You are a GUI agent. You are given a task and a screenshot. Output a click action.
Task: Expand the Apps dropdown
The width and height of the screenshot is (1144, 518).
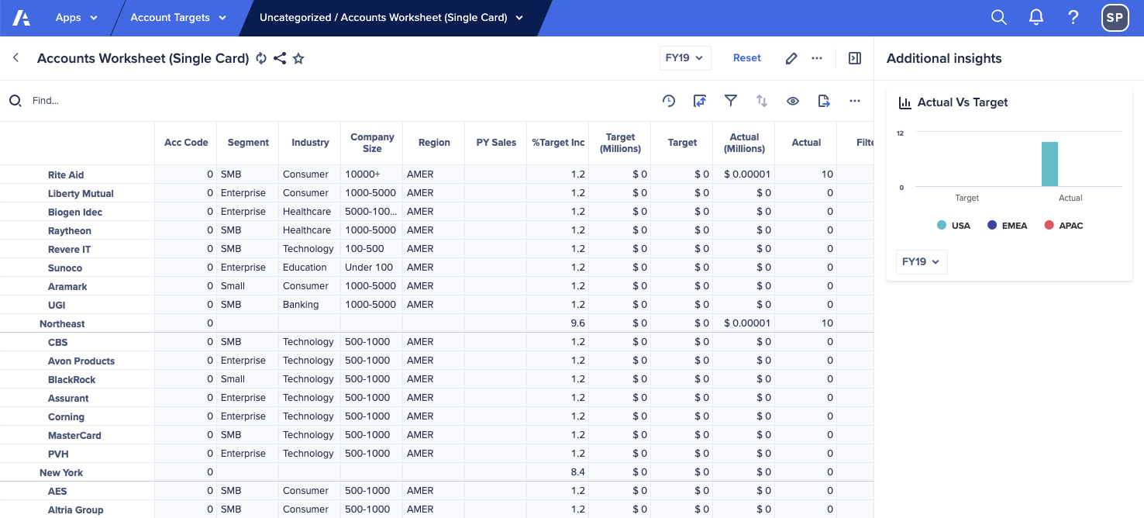pyautogui.click(x=76, y=16)
